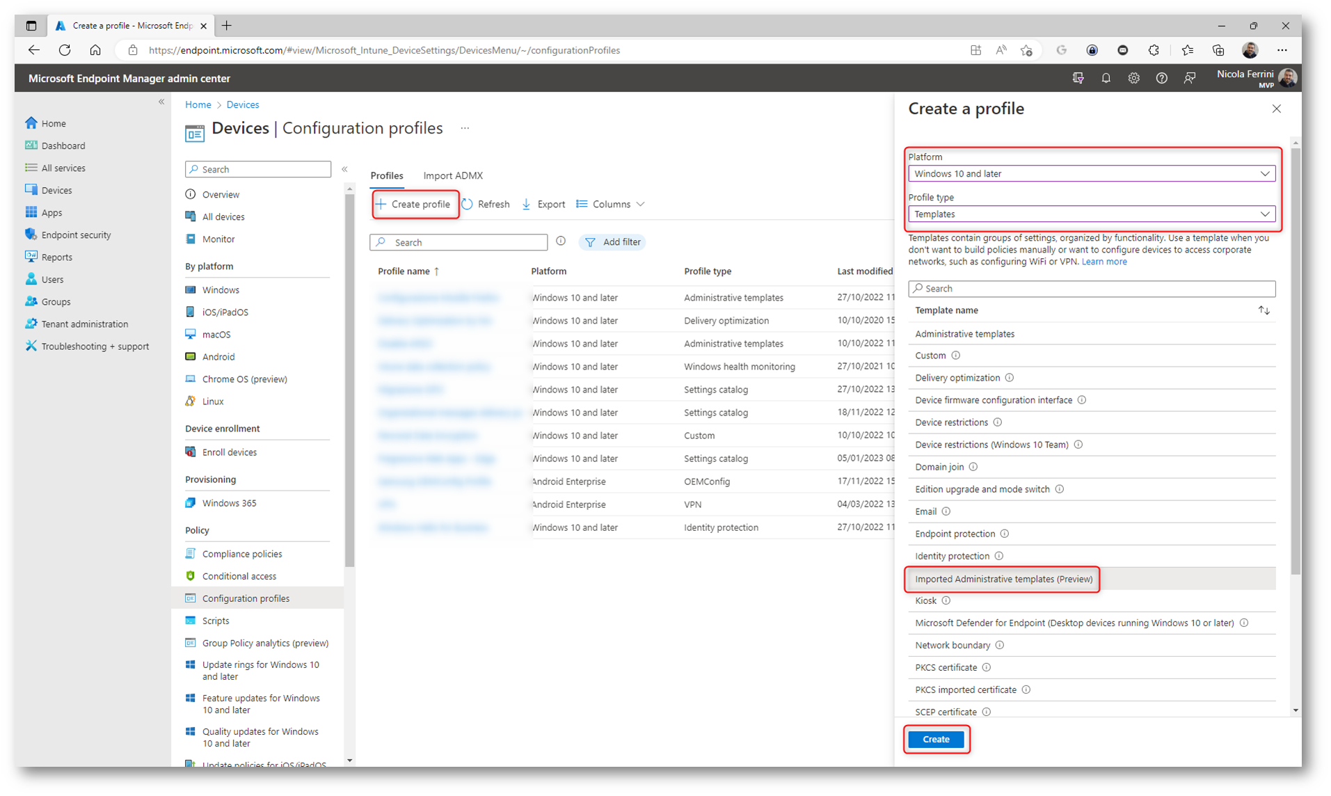
Task: Collapse the left navigation with chevron icon
Action: 161,102
